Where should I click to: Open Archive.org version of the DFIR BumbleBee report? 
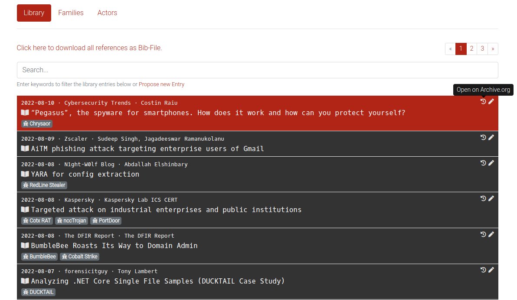[x=483, y=234]
